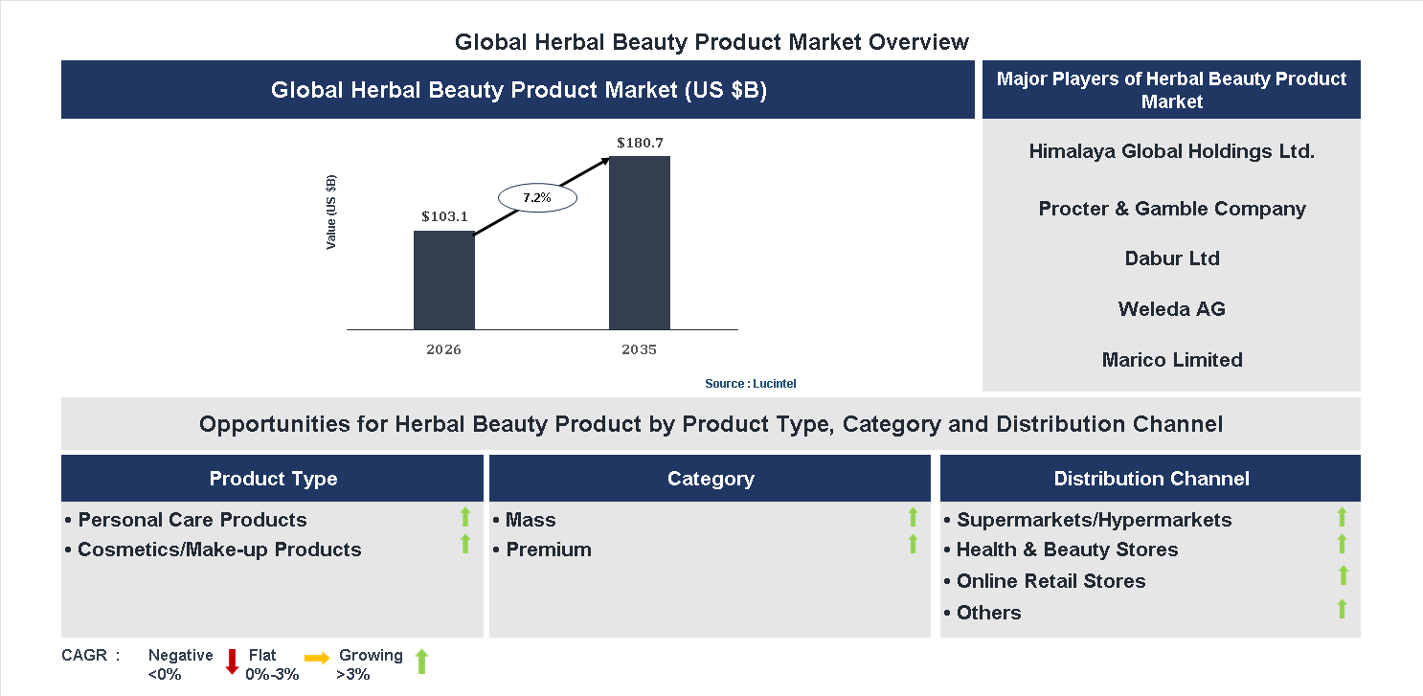Click the 2035 bar in the chart
This screenshot has height=696, width=1423.
[x=640, y=244]
